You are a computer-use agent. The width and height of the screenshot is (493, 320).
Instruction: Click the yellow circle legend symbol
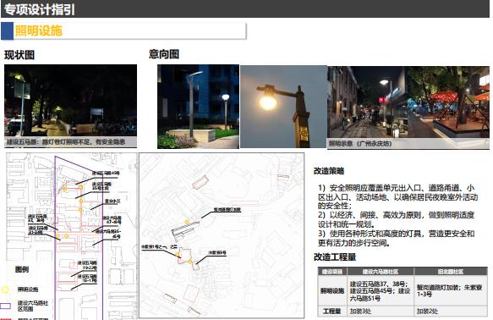(x=5, y=290)
